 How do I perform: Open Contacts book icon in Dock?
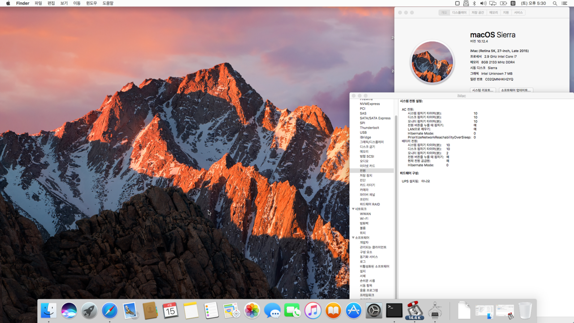click(150, 310)
